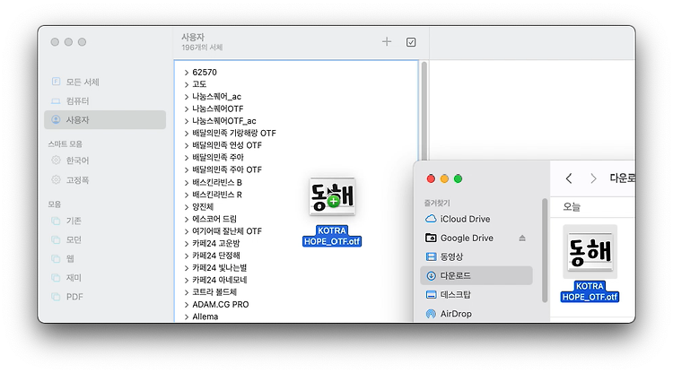Click the iCloud Drive cloud icon in Finder

(x=431, y=219)
